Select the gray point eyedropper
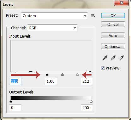 tap(113, 58)
